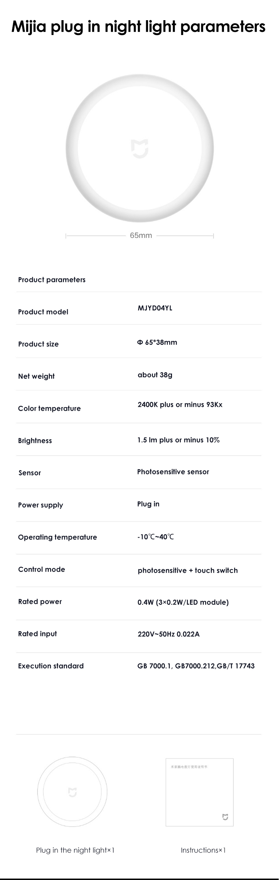Click the Product parameters section heading
The image size is (279, 880).
tap(52, 280)
